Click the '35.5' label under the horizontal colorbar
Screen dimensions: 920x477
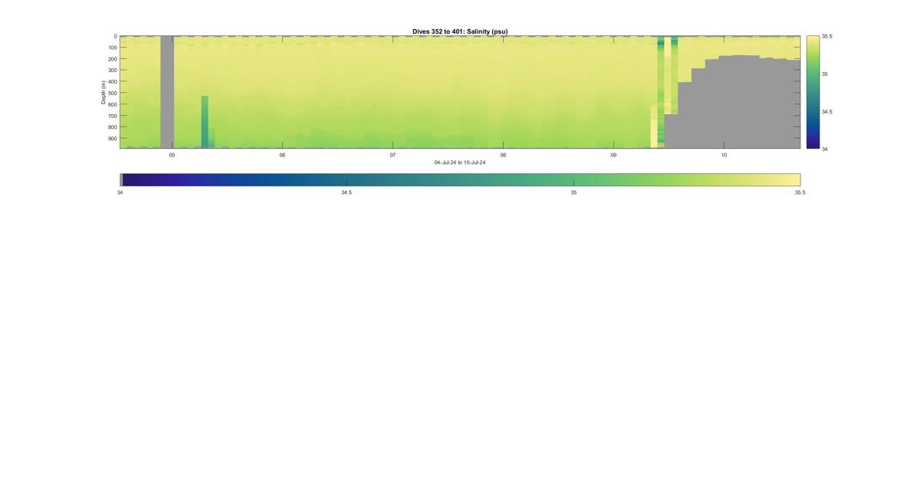tap(800, 192)
